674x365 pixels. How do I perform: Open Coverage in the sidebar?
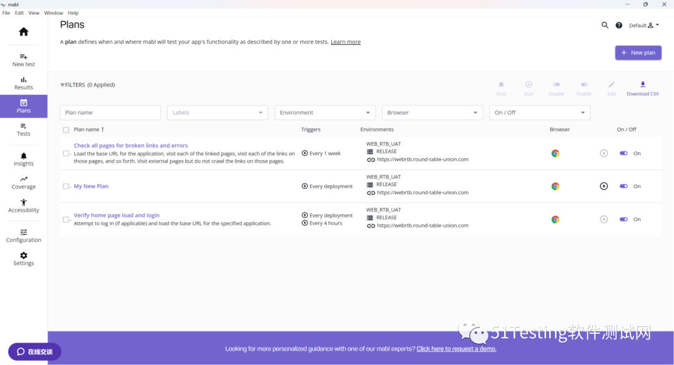click(x=24, y=183)
